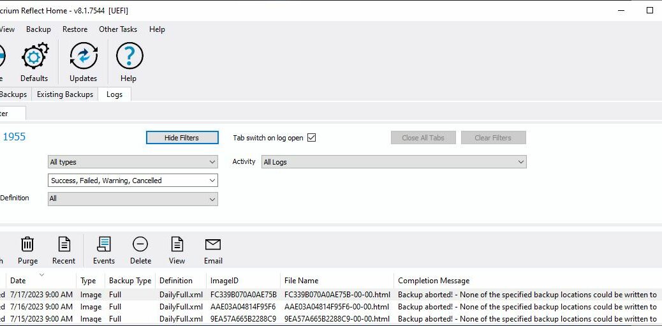Click the Clear Filters button

(x=493, y=138)
